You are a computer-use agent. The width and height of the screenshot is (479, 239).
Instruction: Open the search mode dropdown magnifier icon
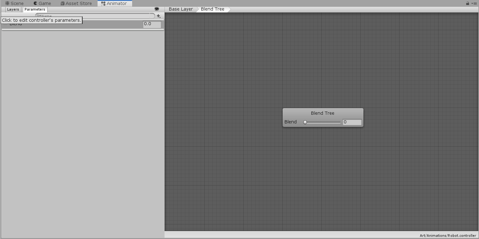click(x=39, y=16)
